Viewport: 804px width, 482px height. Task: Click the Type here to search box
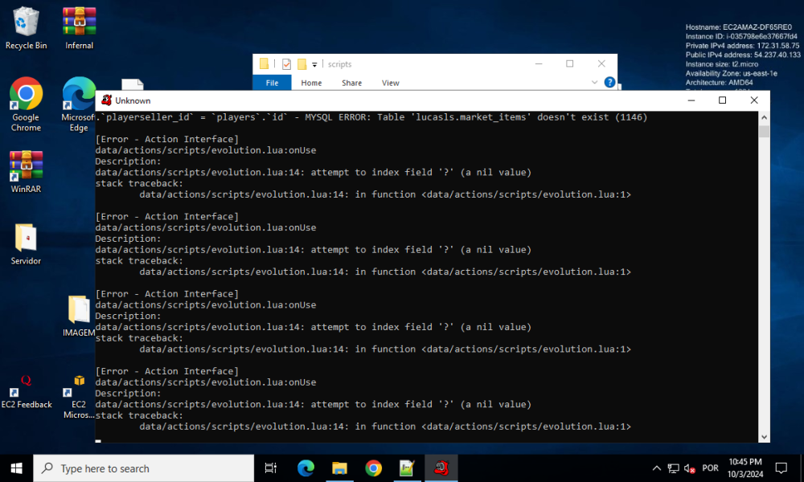(145, 468)
